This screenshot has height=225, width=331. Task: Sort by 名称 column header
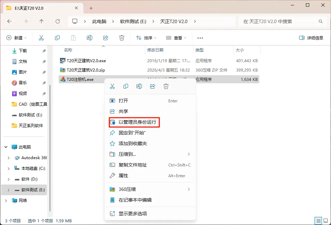(x=68, y=50)
